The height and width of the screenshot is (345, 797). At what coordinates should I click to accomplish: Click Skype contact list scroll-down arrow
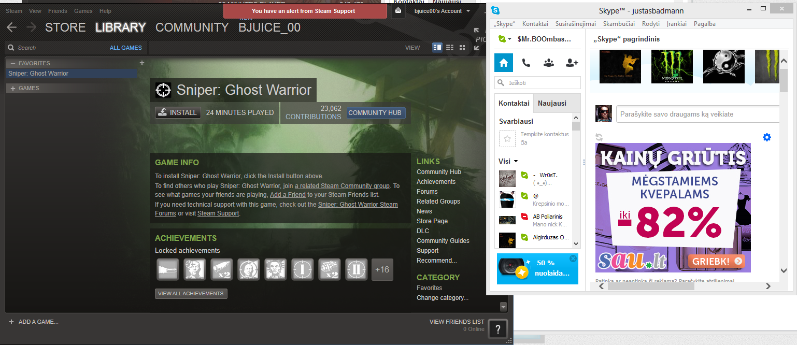(576, 245)
